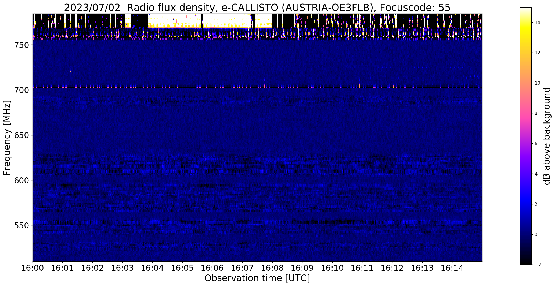Click the colorbar tick value 10

(538, 83)
